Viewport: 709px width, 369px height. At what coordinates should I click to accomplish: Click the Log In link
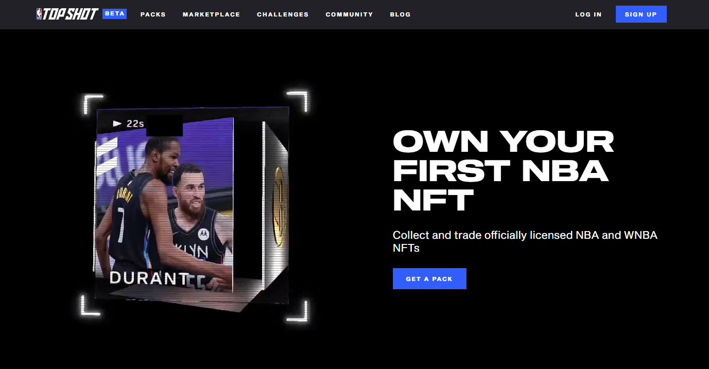pos(589,14)
